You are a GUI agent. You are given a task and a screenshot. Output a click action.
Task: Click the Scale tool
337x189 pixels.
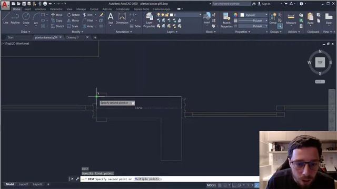click(x=73, y=26)
